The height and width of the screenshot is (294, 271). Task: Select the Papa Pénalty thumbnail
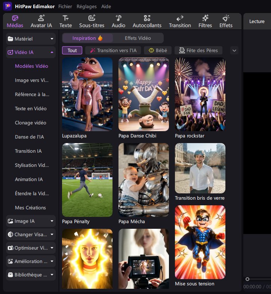pos(87,180)
